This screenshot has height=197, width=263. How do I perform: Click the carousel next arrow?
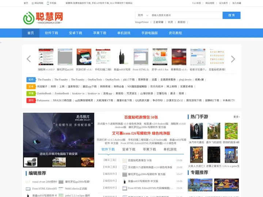click(x=233, y=59)
